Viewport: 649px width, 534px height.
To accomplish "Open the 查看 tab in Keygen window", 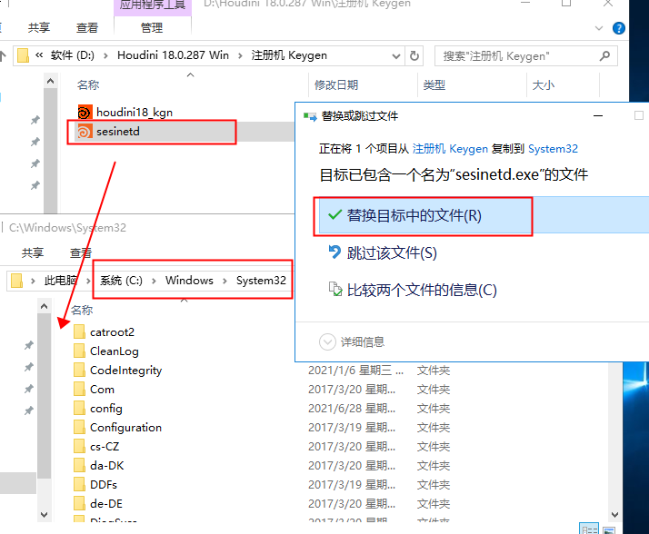I will (87, 28).
